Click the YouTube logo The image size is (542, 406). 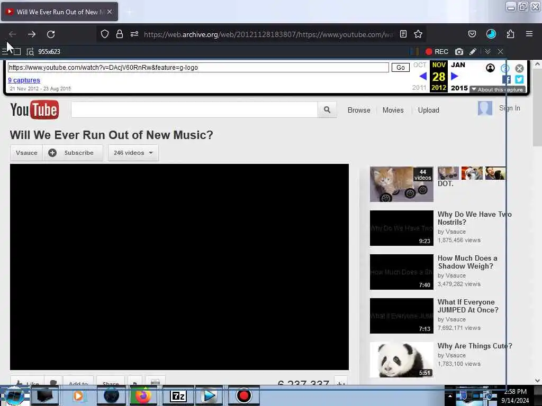[x=34, y=110]
